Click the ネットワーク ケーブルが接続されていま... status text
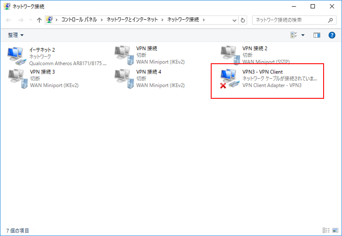Image resolution: width=342 pixels, height=236 pixels. click(280, 79)
